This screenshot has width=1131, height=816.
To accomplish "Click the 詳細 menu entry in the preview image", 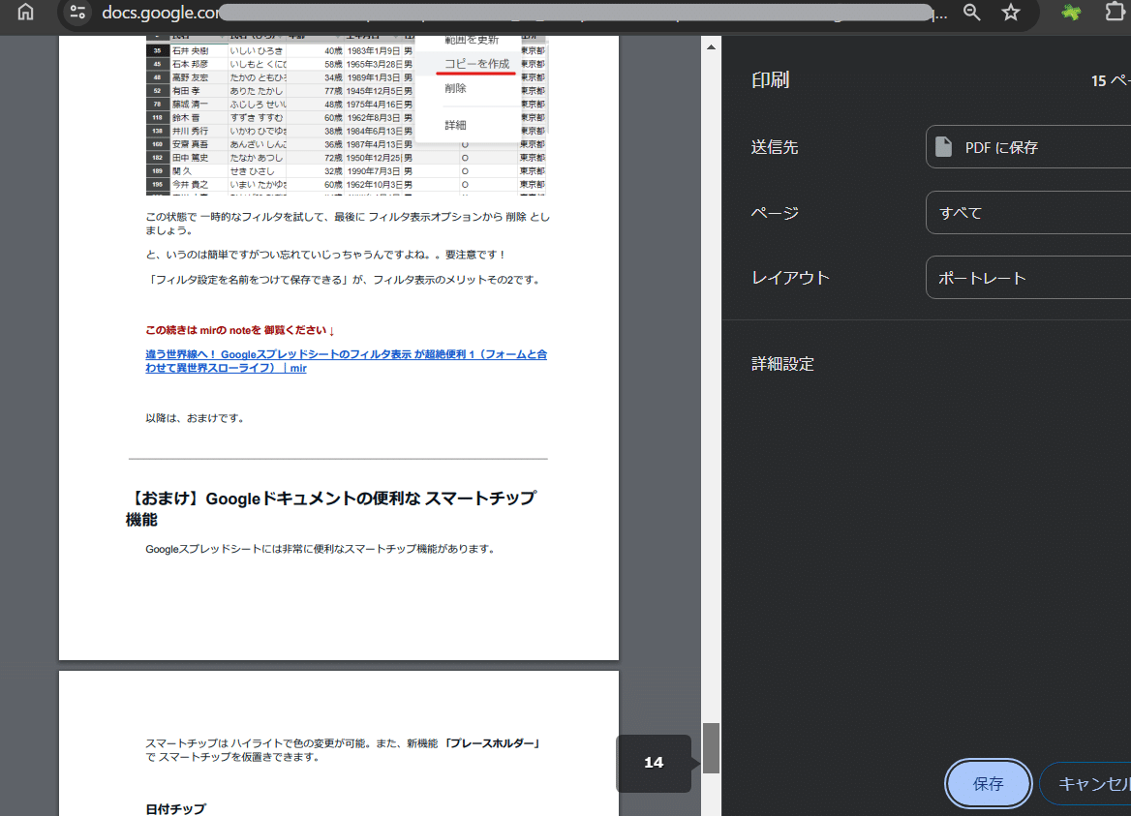I will 455,125.
